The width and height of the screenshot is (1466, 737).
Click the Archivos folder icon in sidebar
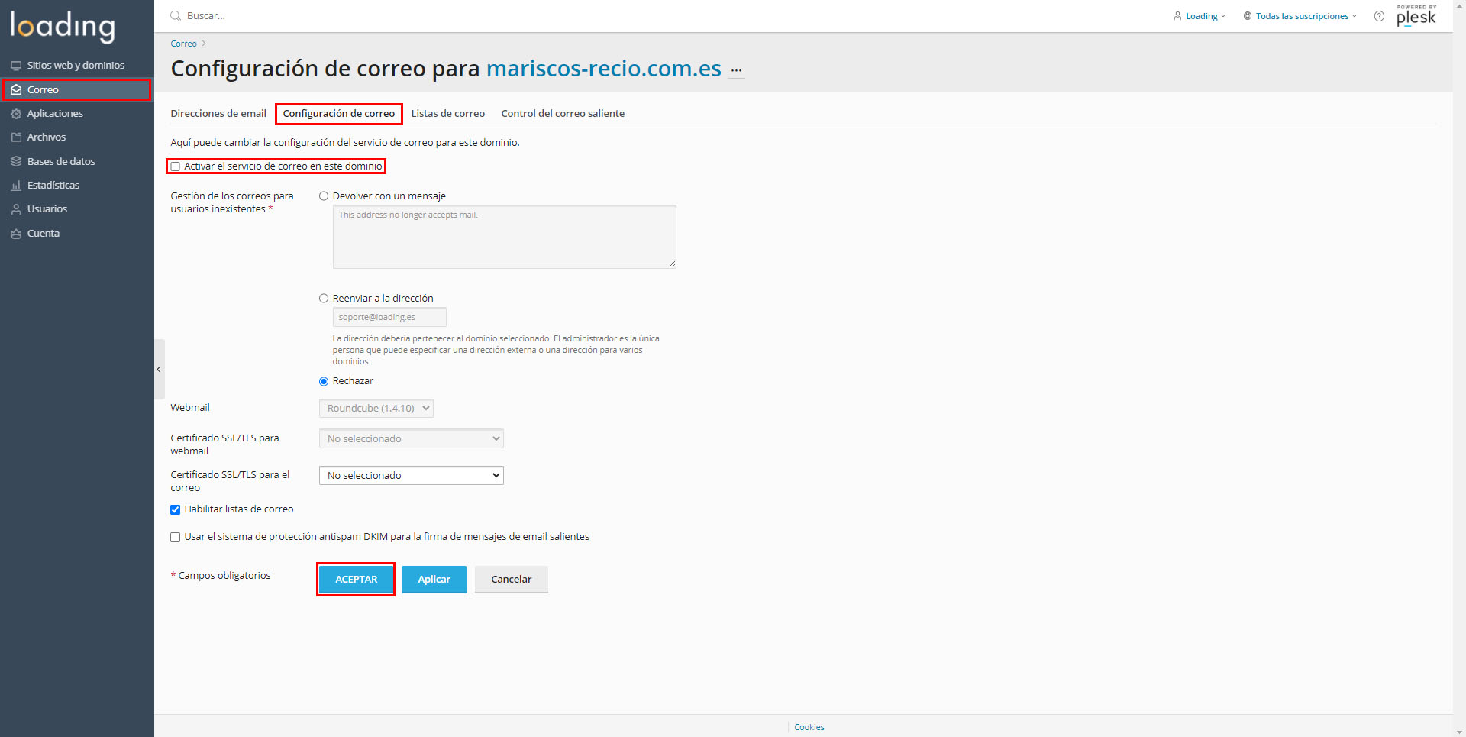tap(16, 137)
